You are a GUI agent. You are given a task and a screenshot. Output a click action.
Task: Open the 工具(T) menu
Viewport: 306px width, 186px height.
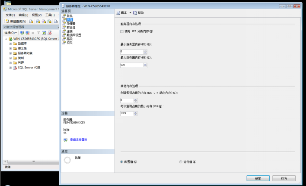pos(50,15)
